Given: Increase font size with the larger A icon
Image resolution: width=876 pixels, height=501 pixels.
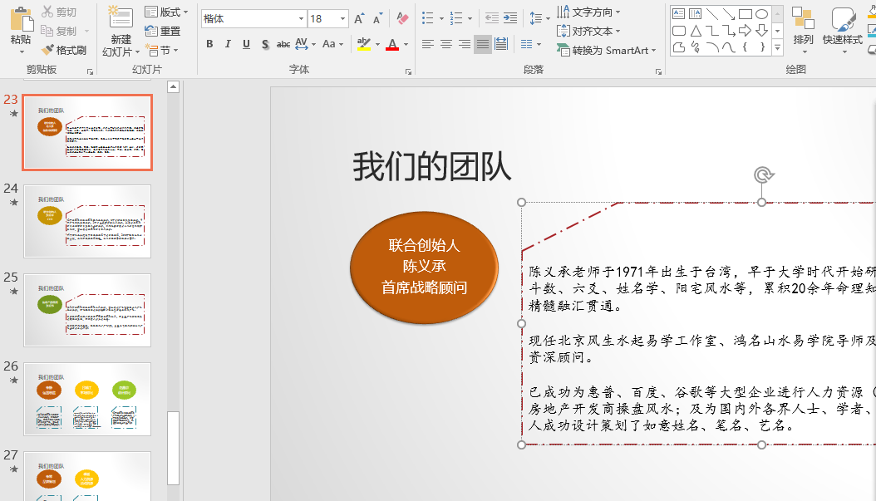Looking at the screenshot, I should pos(359,18).
